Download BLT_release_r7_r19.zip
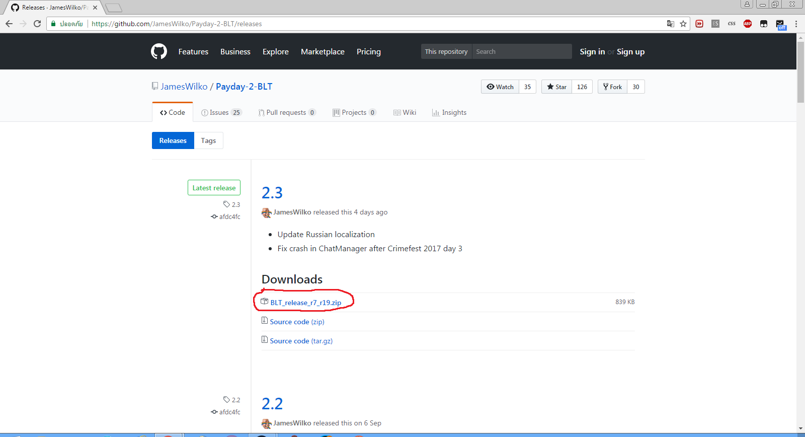The width and height of the screenshot is (805, 437). [x=306, y=302]
